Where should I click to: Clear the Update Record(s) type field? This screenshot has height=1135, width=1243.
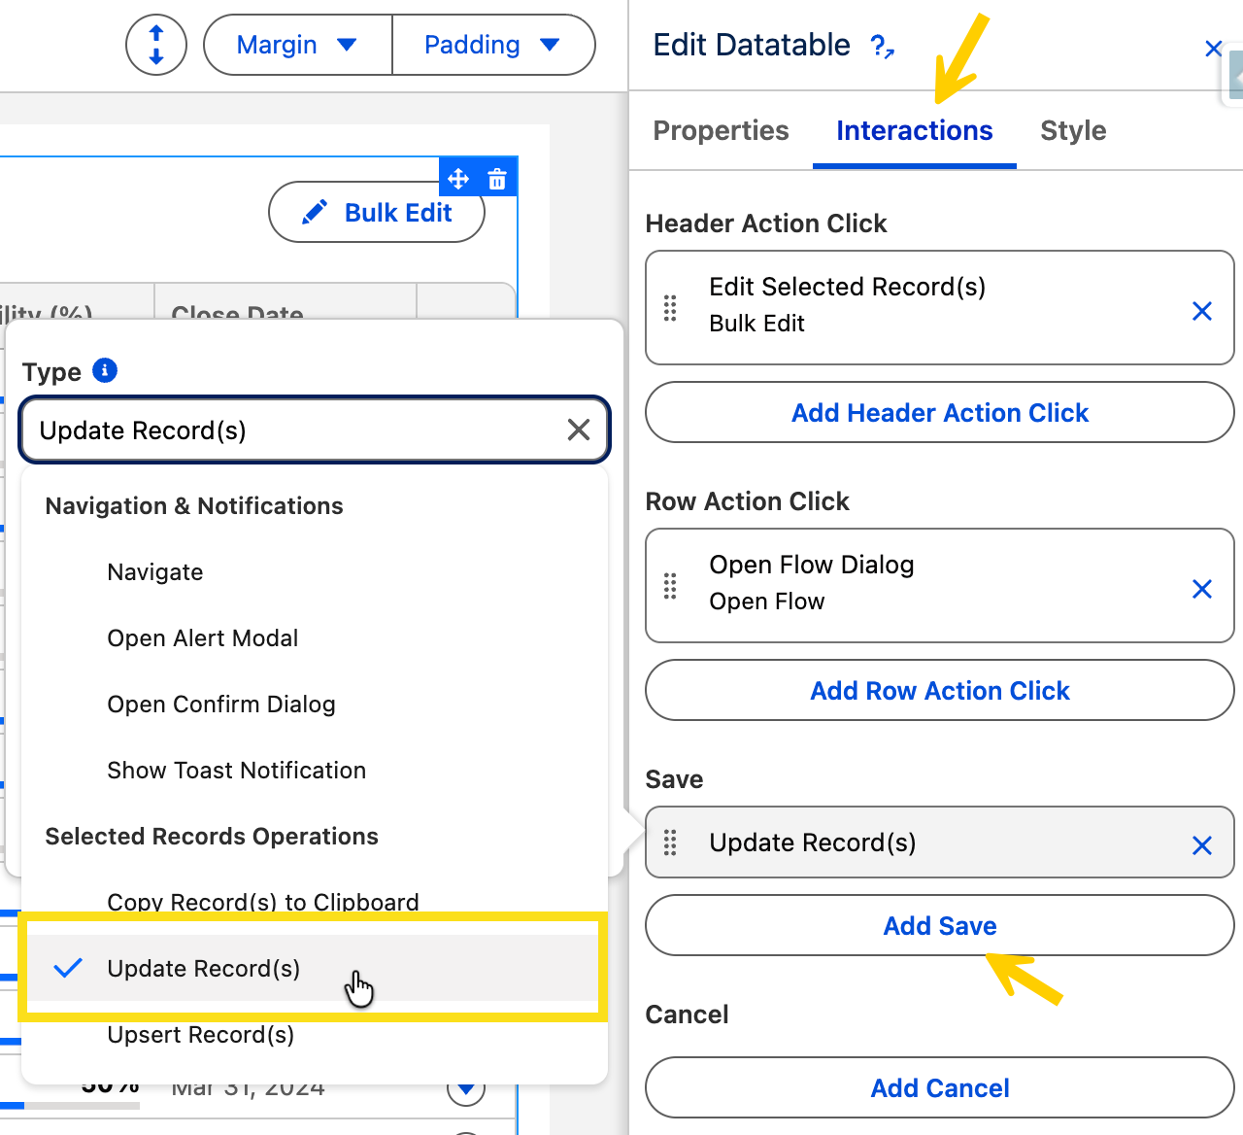click(579, 430)
